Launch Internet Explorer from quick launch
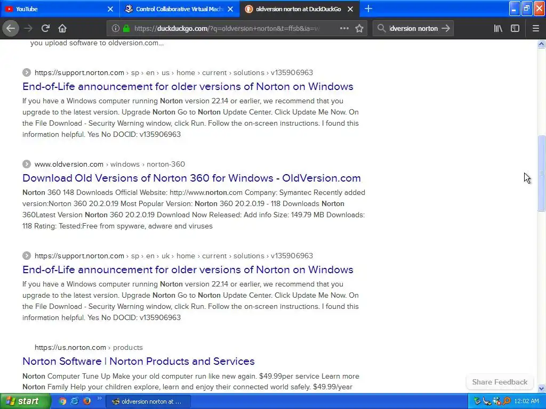Image resolution: width=546 pixels, height=409 pixels. [x=75, y=401]
